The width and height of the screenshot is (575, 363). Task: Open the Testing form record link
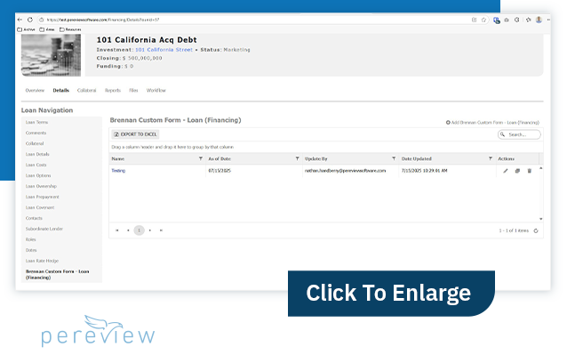click(x=118, y=171)
